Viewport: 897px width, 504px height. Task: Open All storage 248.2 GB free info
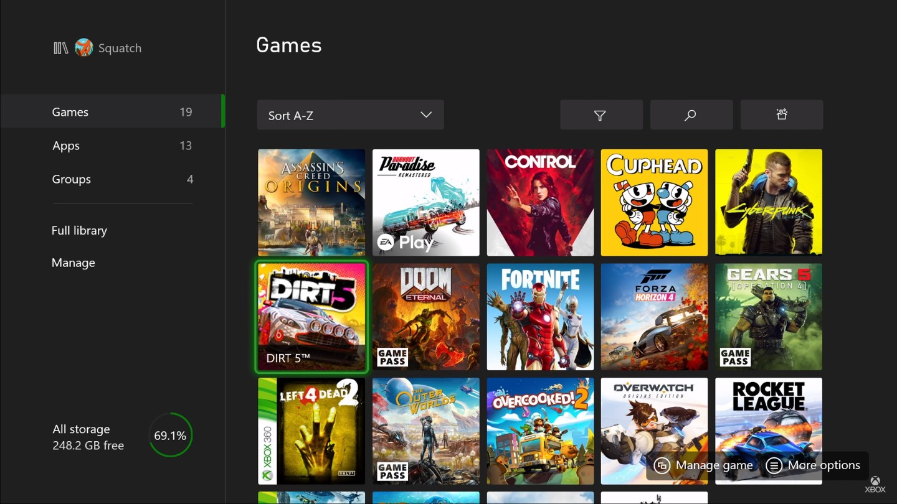(88, 437)
